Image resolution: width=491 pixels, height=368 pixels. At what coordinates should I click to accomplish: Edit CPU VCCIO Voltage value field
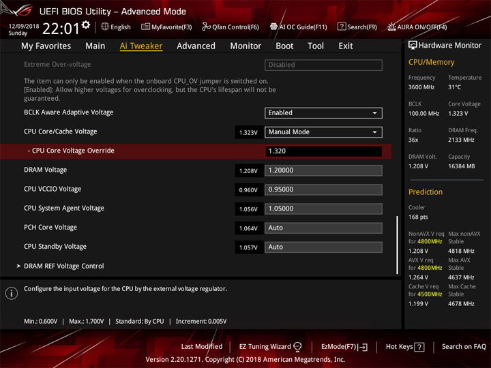[x=323, y=189]
